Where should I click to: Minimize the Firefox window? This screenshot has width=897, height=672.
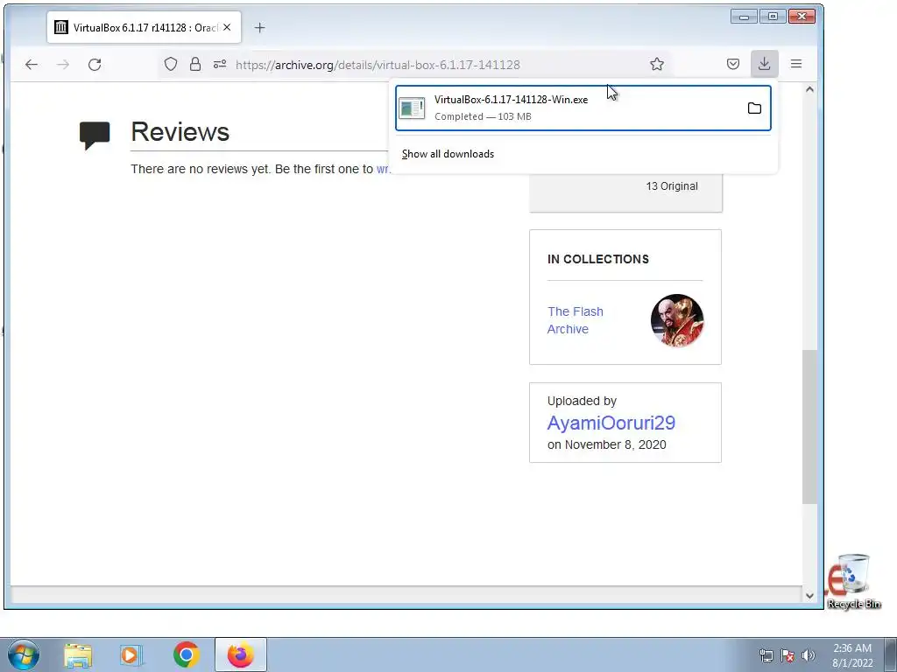coord(744,17)
